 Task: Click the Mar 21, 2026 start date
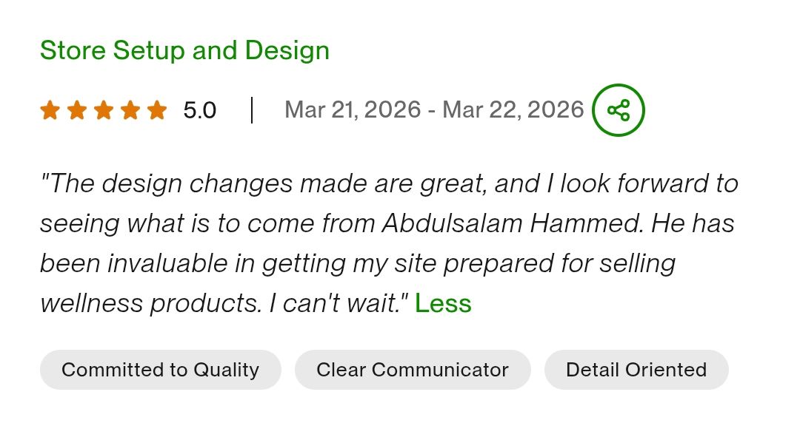[x=353, y=110]
